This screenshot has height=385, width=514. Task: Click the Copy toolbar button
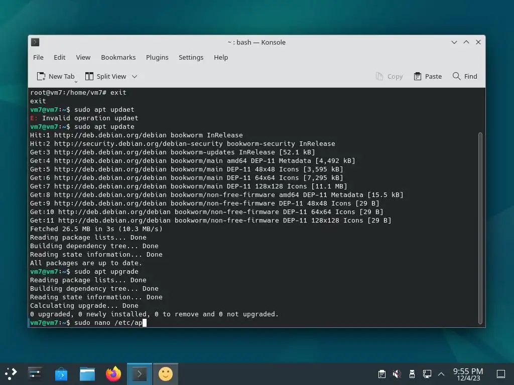389,76
